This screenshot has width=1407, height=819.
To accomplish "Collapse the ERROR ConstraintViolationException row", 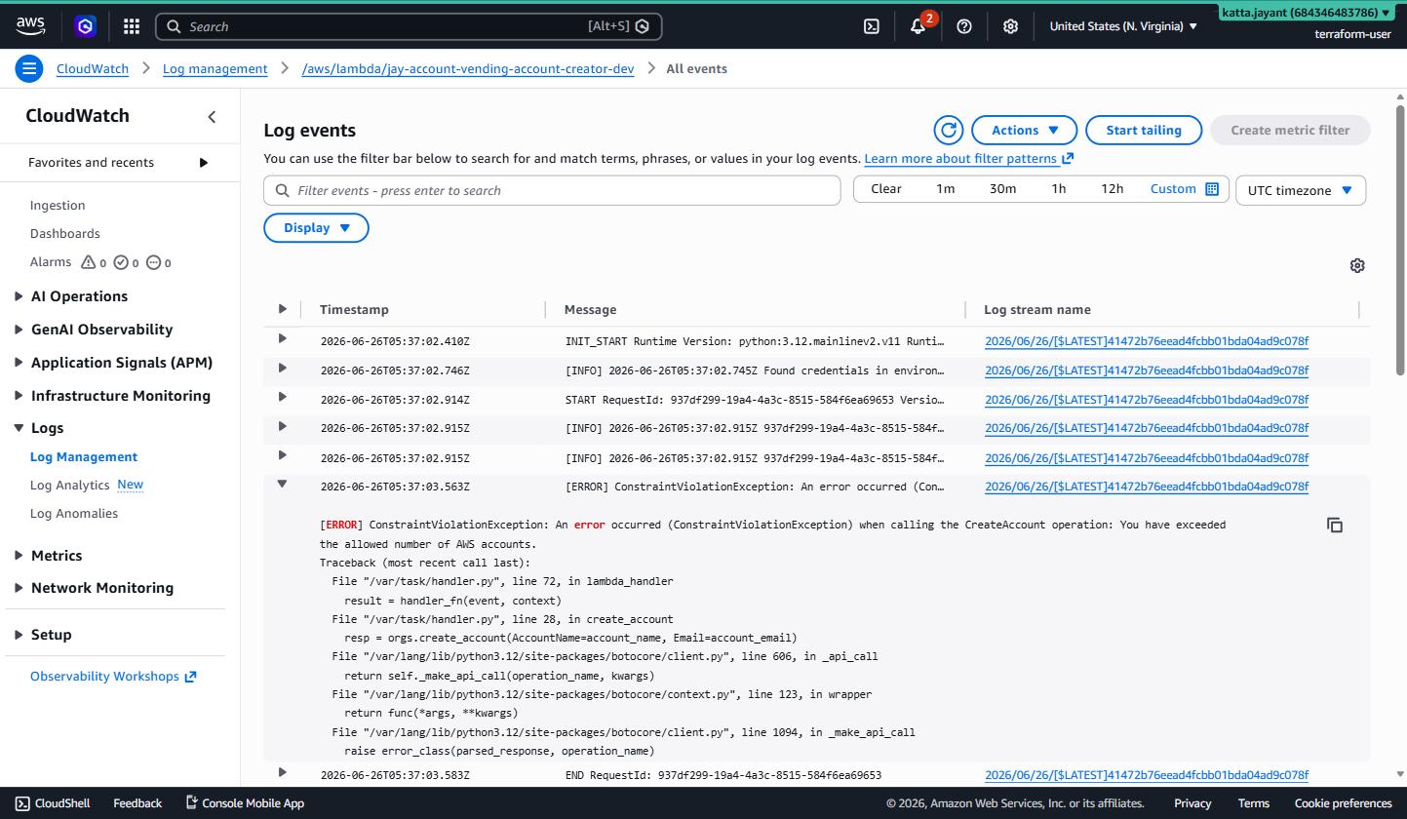I will coord(282,484).
